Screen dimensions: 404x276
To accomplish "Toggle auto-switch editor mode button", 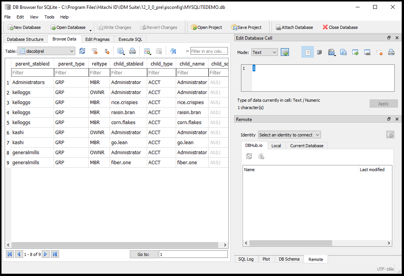I will (x=285, y=52).
